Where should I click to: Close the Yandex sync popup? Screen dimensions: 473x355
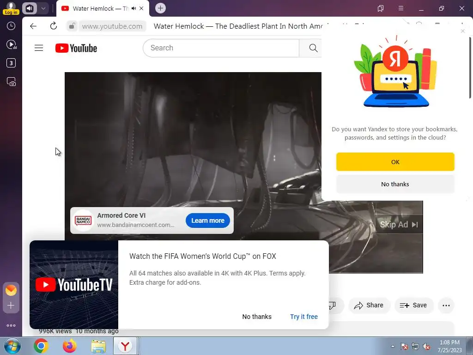click(463, 31)
